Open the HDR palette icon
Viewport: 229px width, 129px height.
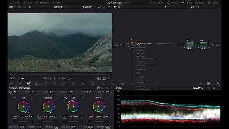(x=37, y=83)
